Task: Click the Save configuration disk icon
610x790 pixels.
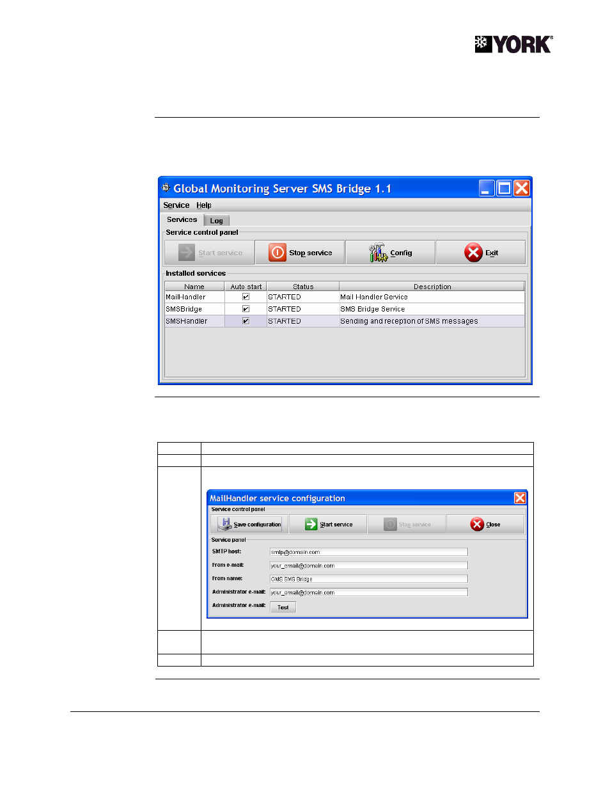Action: point(224,524)
